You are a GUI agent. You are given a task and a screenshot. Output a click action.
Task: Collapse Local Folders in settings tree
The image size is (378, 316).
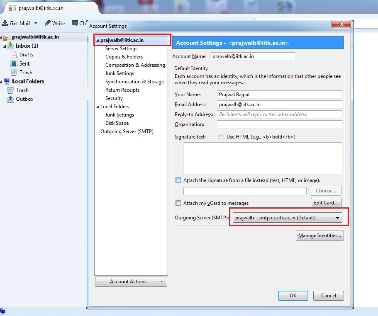click(98, 107)
